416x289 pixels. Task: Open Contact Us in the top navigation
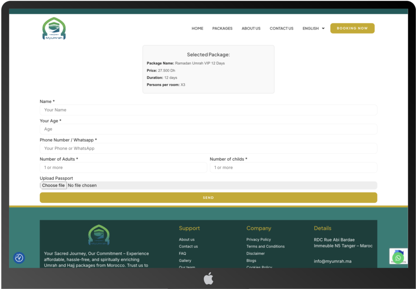(x=281, y=28)
